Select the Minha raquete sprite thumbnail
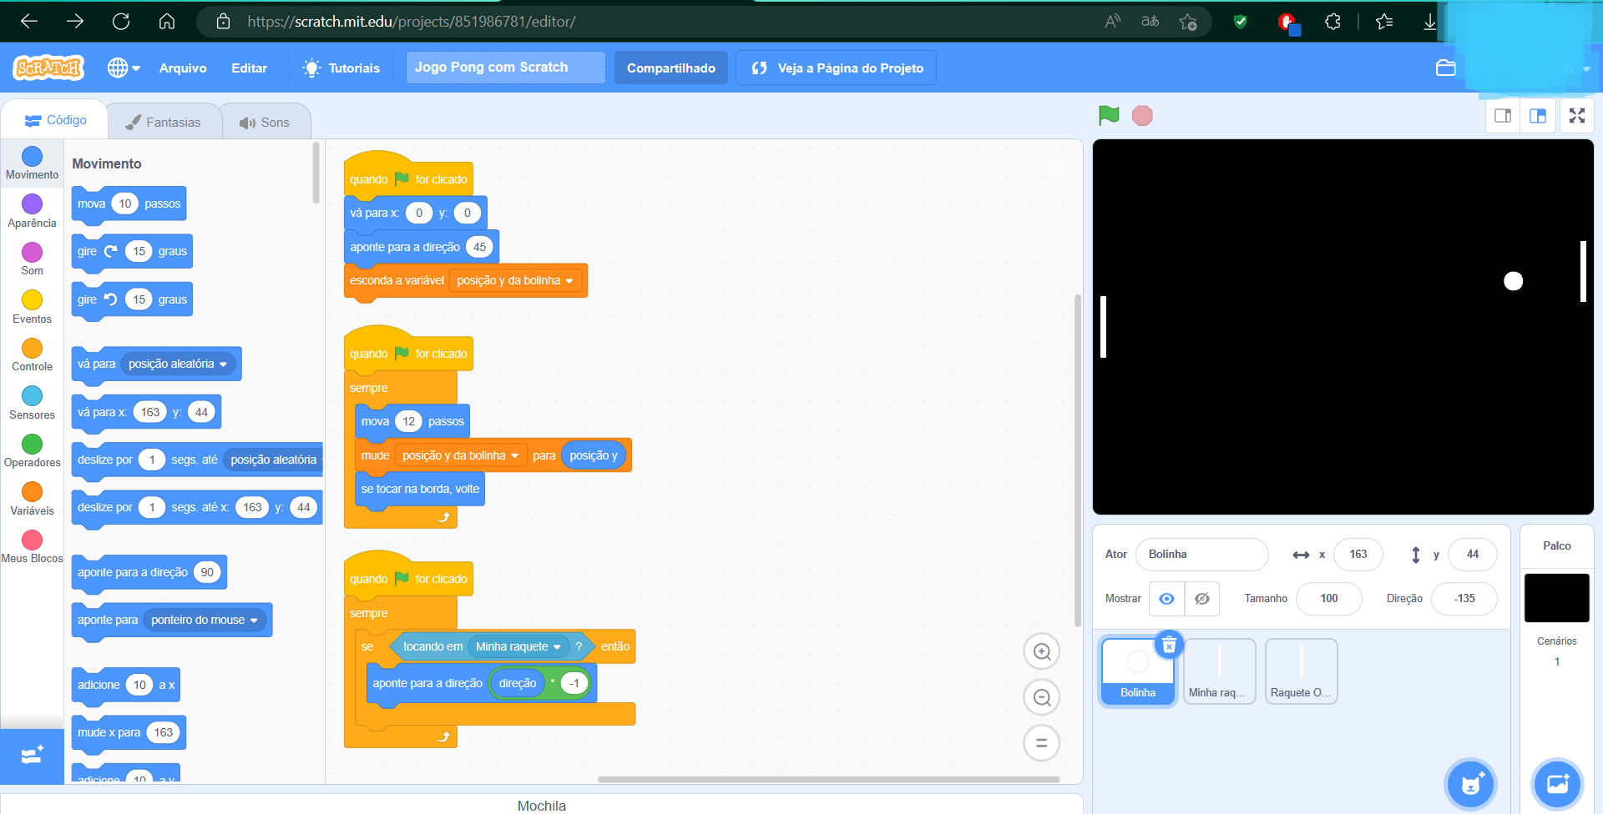The height and width of the screenshot is (814, 1603). coord(1220,671)
